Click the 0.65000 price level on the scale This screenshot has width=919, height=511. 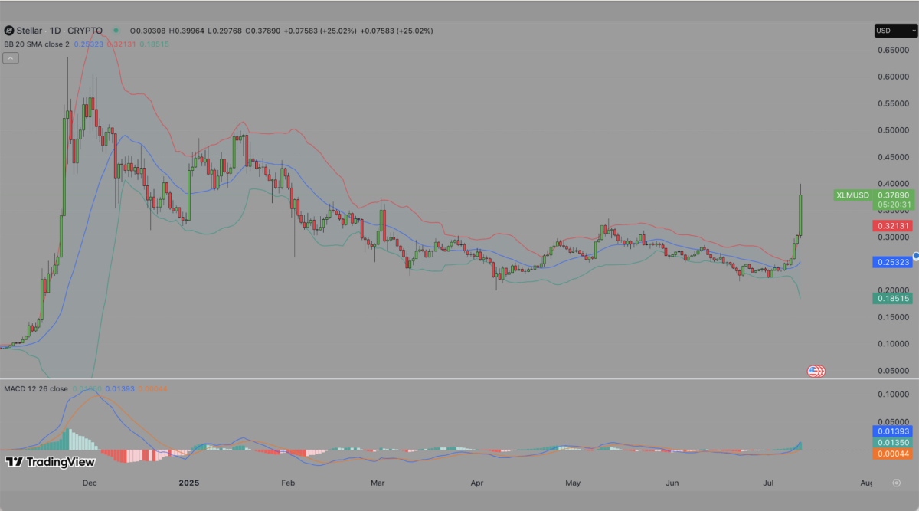pos(893,50)
